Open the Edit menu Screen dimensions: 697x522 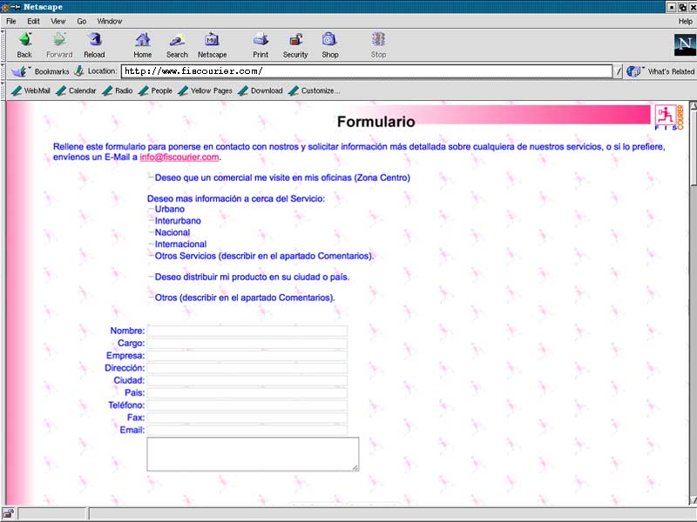tap(33, 21)
